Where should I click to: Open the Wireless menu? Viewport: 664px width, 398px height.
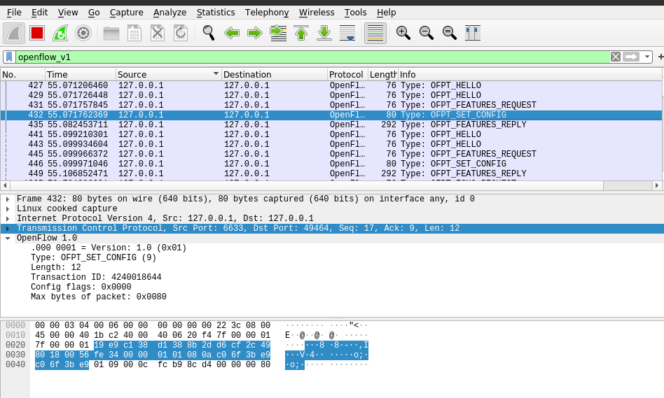coord(317,13)
